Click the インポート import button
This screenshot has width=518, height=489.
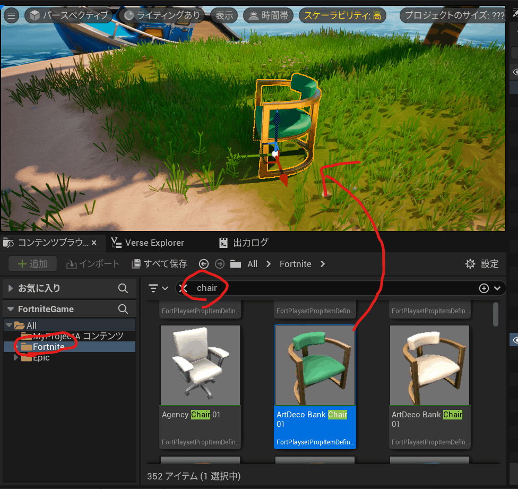click(x=93, y=264)
